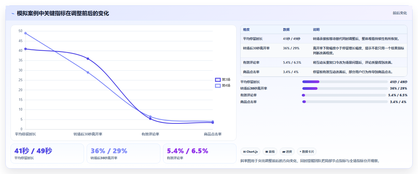Click the 维度 column header
The height and width of the screenshot is (174, 418).
point(246,29)
